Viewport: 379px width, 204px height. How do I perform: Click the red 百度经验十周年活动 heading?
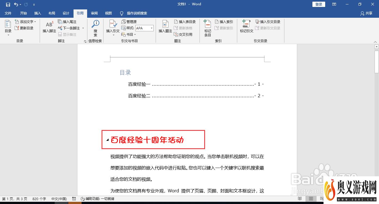[147, 140]
